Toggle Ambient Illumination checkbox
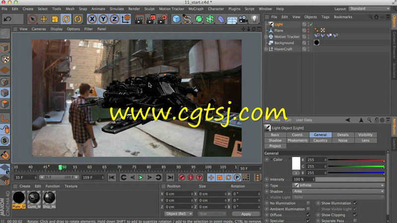 (x=308, y=209)
